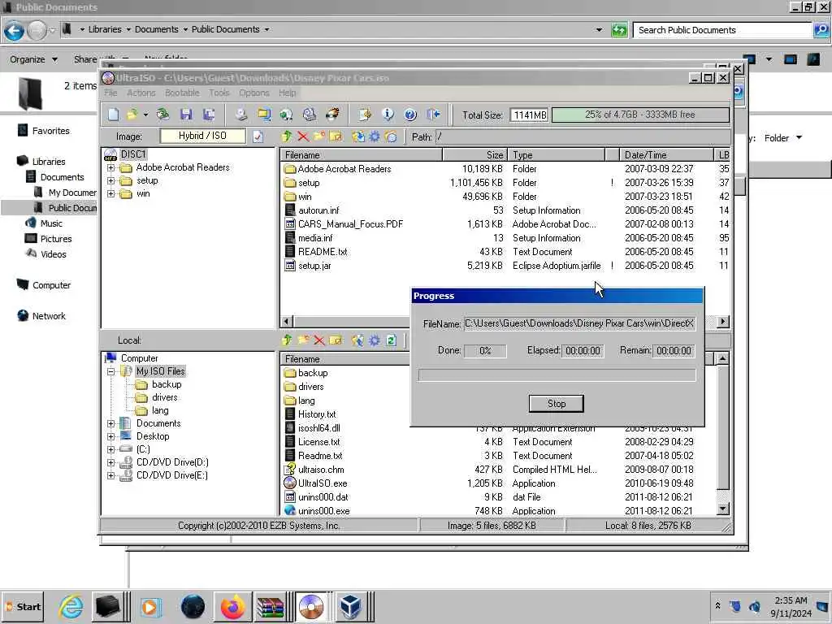This screenshot has height=624, width=832.
Task: Click the Convert image toolbar icon
Action: [x=287, y=115]
